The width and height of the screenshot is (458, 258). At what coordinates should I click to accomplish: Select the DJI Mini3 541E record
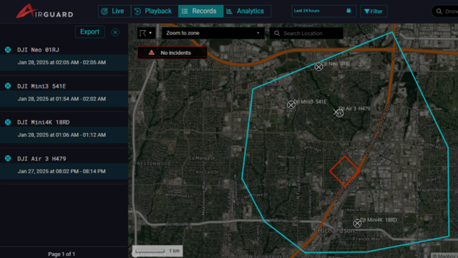click(x=41, y=86)
